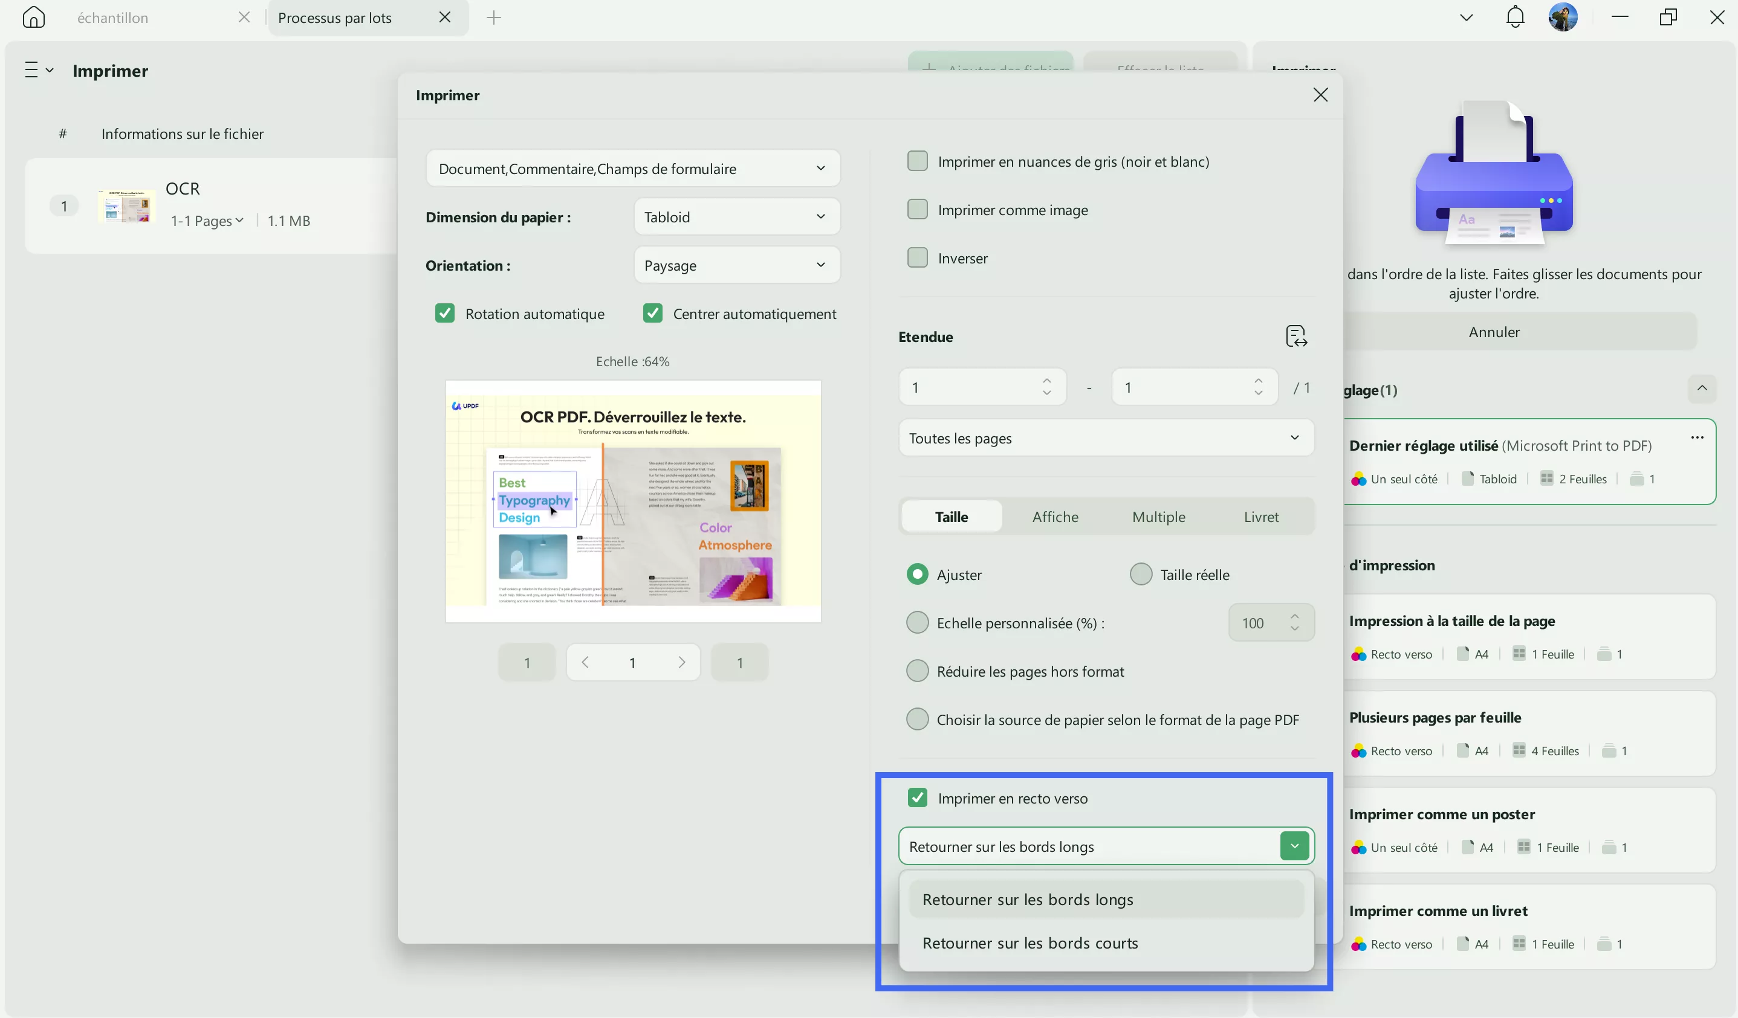Image resolution: width=1738 pixels, height=1018 pixels.
Task: Select the Taille réelle radio button
Action: click(1141, 574)
